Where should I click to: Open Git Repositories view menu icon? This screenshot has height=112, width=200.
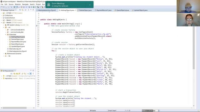(x=33, y=73)
